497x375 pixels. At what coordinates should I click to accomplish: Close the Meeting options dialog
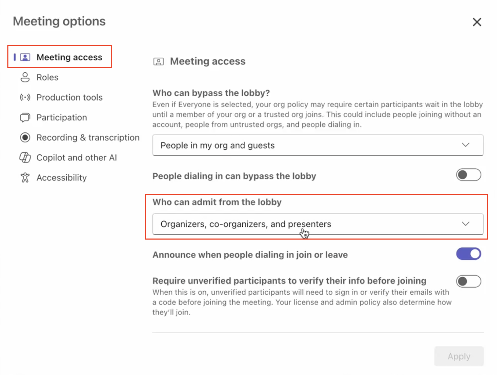[477, 22]
